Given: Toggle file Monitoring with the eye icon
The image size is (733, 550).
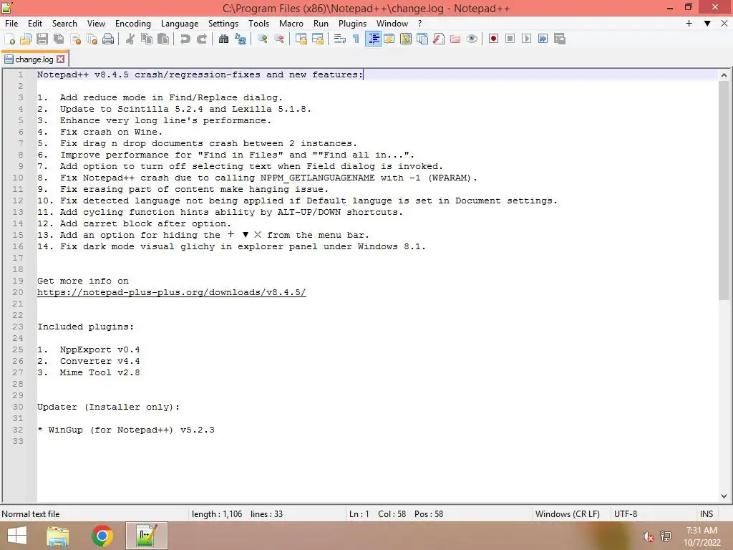Looking at the screenshot, I should pos(472,39).
